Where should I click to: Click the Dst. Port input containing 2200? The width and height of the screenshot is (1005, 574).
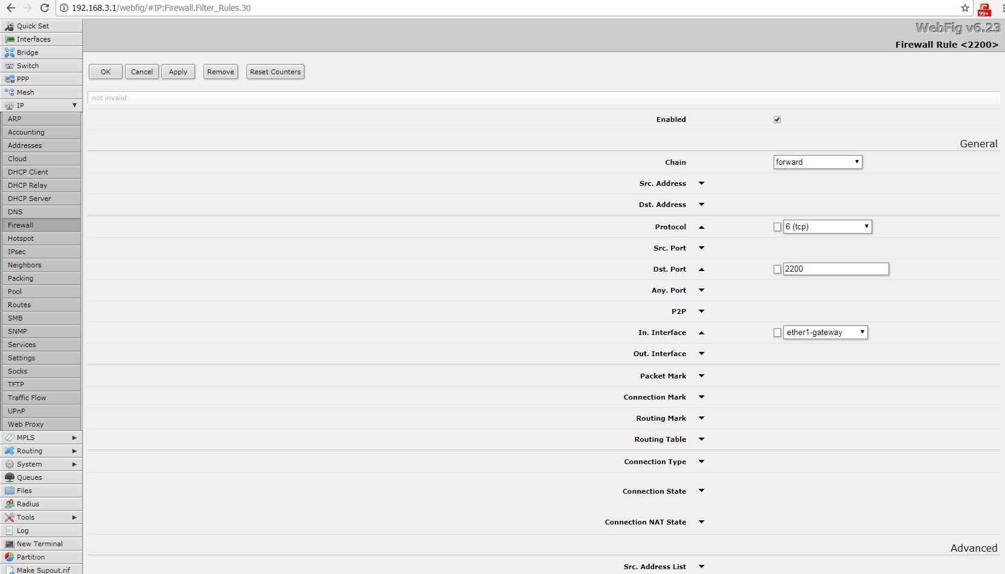836,269
